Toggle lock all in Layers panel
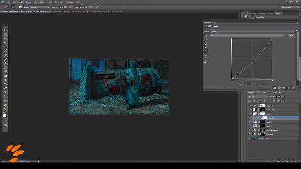 (x=264, y=101)
